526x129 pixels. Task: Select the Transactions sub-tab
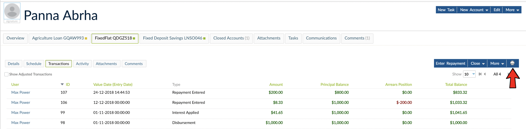[x=59, y=64]
